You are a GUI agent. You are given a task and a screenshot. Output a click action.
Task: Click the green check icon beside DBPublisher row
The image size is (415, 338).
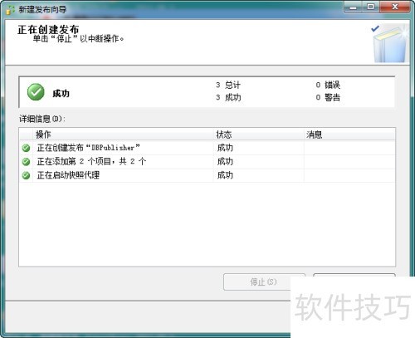click(26, 148)
